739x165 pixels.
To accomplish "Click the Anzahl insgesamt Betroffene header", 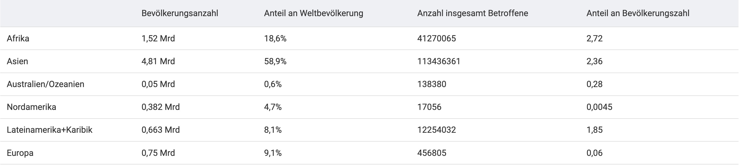I will 472,13.
